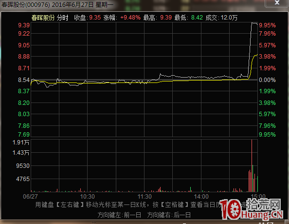Screen dimensions: 289x224
Task: Click the lowest axis price label 7.69
Action: click(x=24, y=134)
